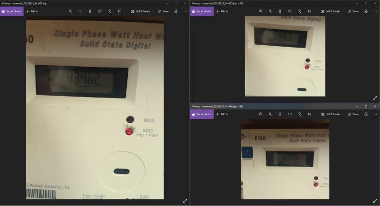This screenshot has width=380, height=206.
Task: Print the E150 meter photo
Action: (366, 114)
